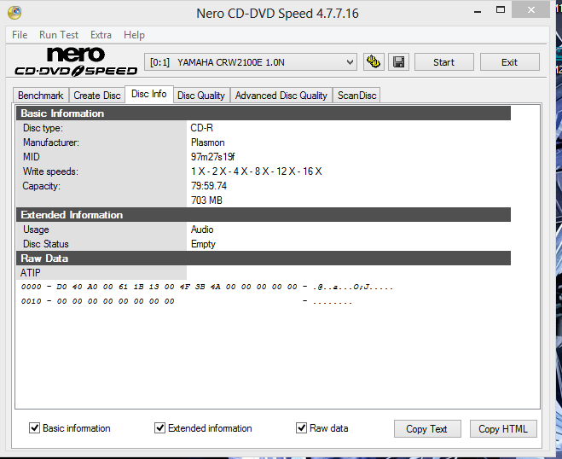Screen dimensions: 562x459
Task: Click the Raw Data section header
Action: pyautogui.click(x=264, y=259)
